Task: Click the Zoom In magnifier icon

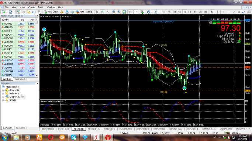Action: [114, 12]
